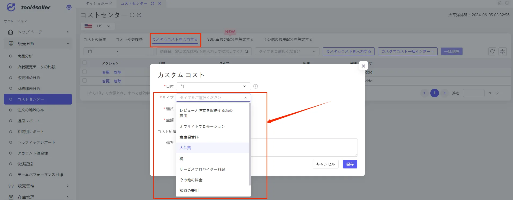The width and height of the screenshot is (513, 200).
Task: Click the search magnifier icon in search box
Action: [x=246, y=51]
